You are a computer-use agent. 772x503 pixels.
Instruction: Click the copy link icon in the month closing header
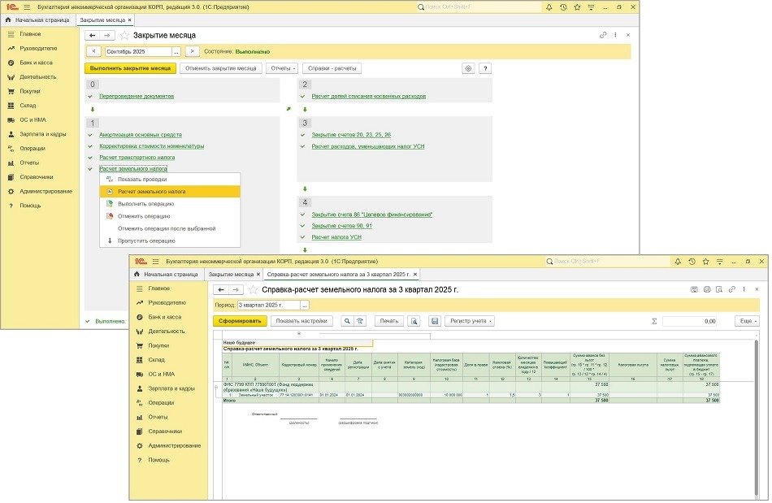tap(602, 36)
